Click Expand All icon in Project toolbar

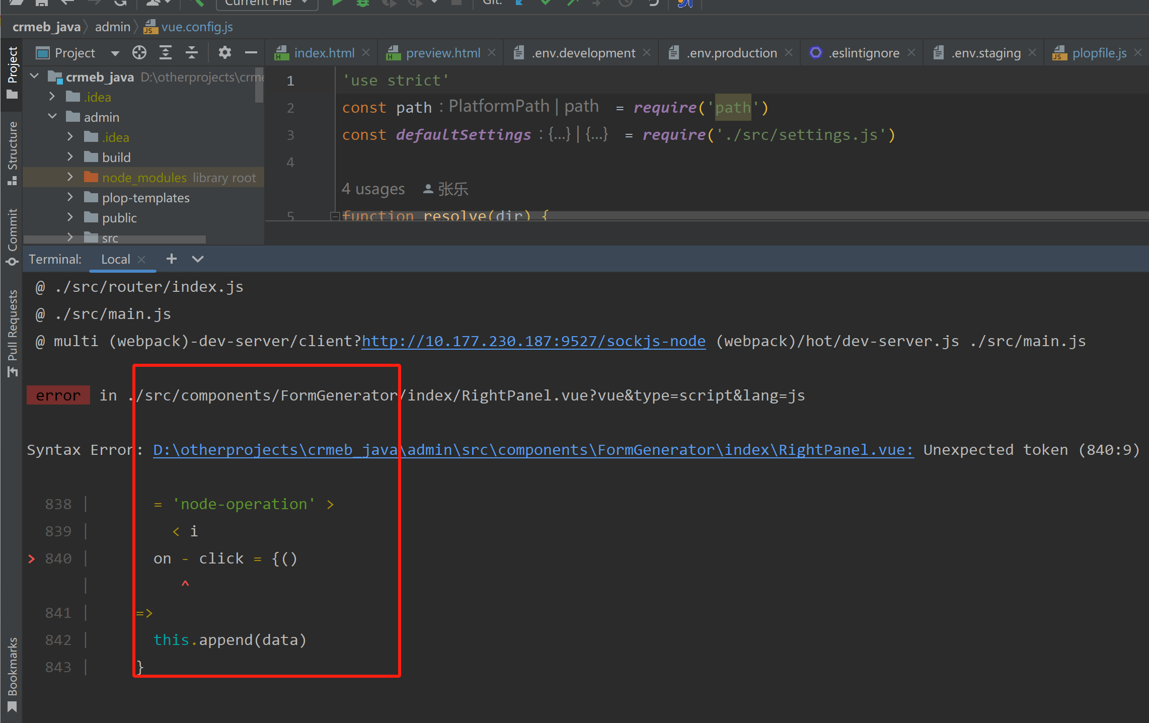click(x=166, y=52)
